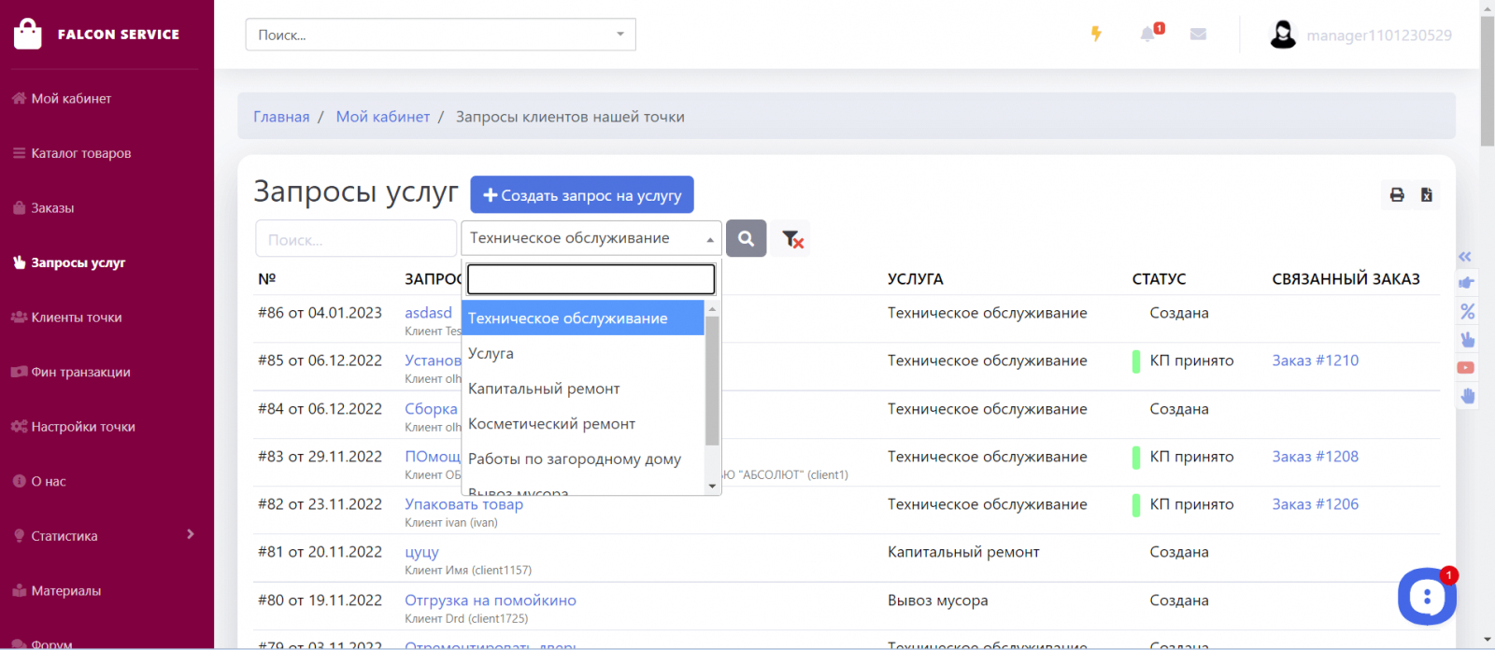Open the YouTube icon in the right panel

click(x=1466, y=368)
